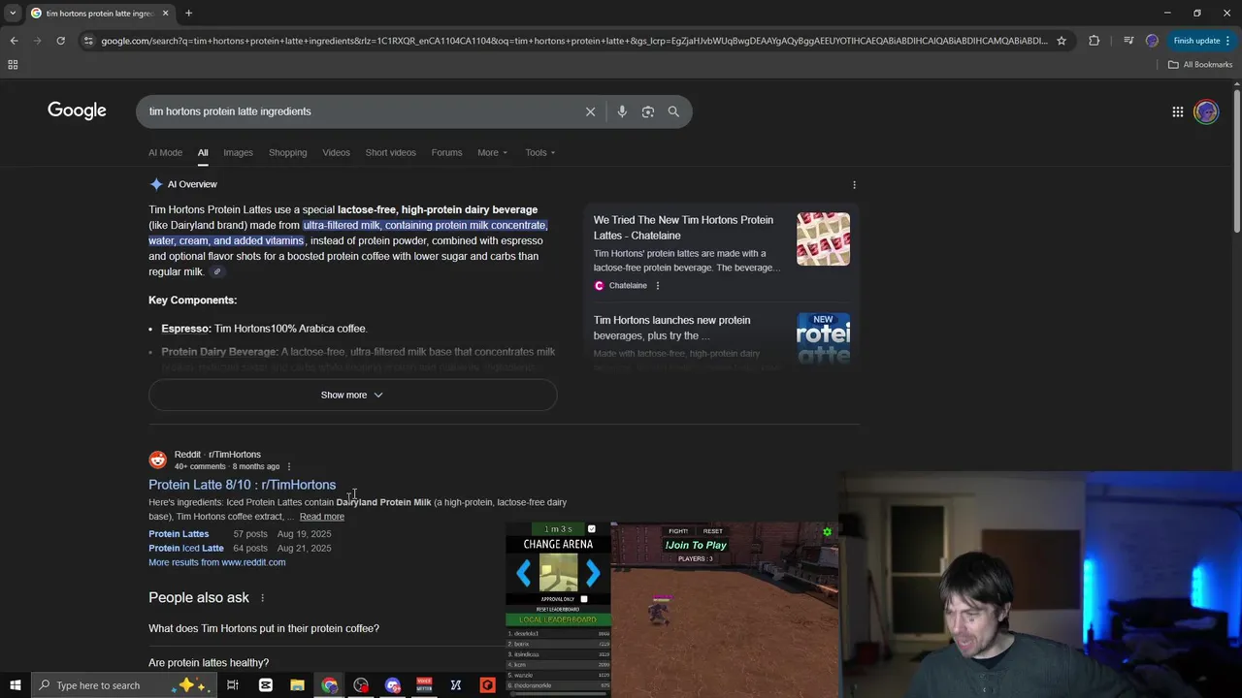1242x698 pixels.
Task: Reload the current page
Action: [x=60, y=41]
